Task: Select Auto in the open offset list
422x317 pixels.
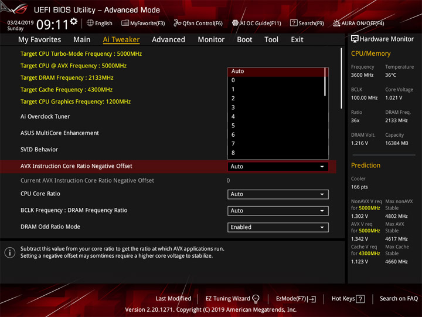Action: click(276, 72)
